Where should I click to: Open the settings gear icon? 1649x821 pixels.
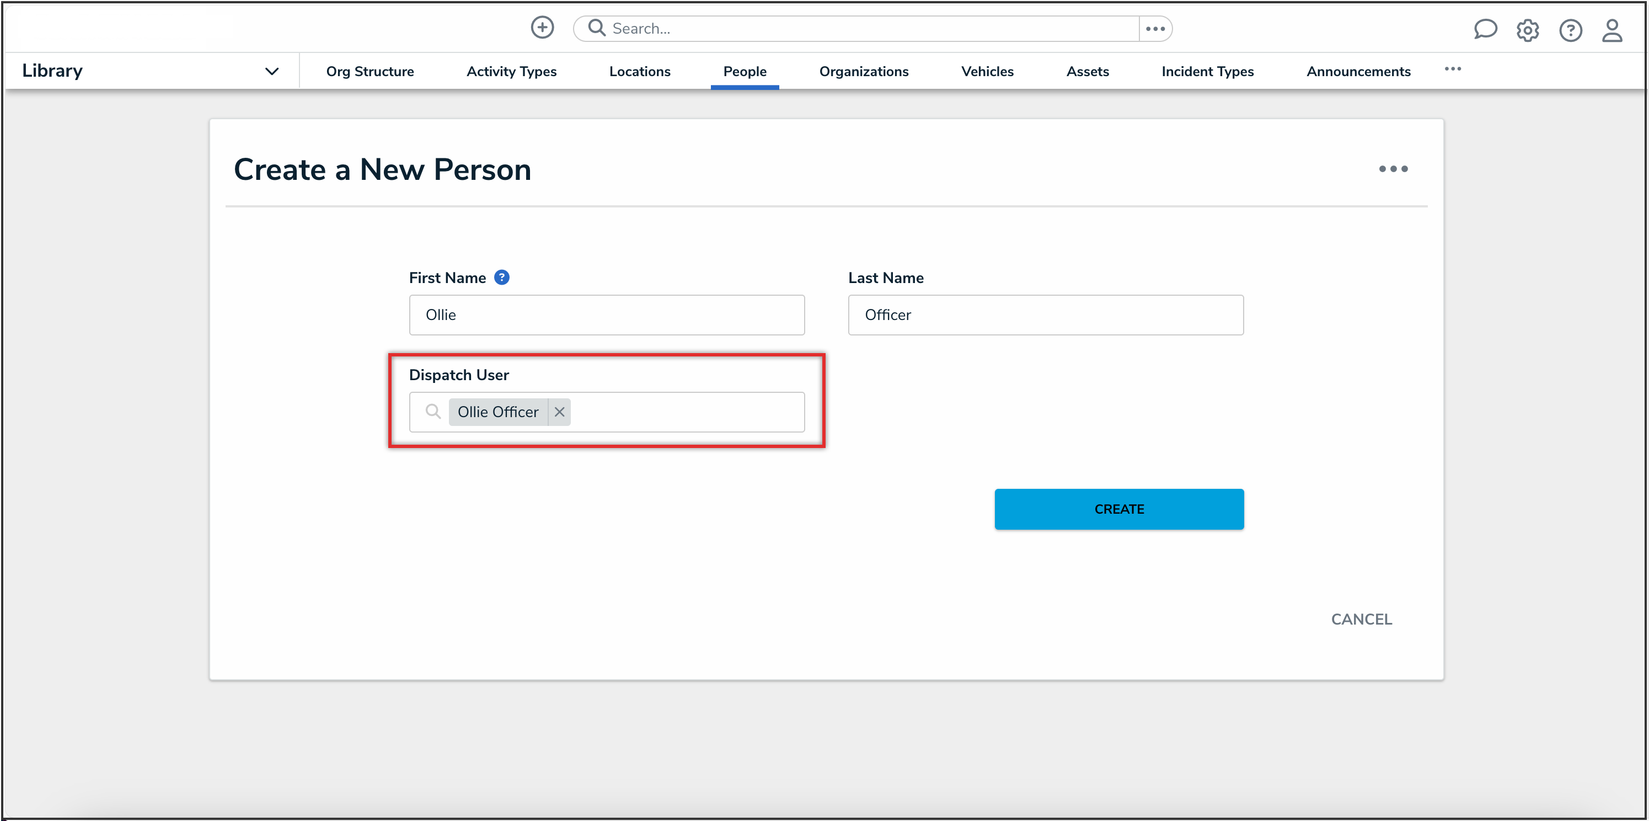pos(1527,30)
